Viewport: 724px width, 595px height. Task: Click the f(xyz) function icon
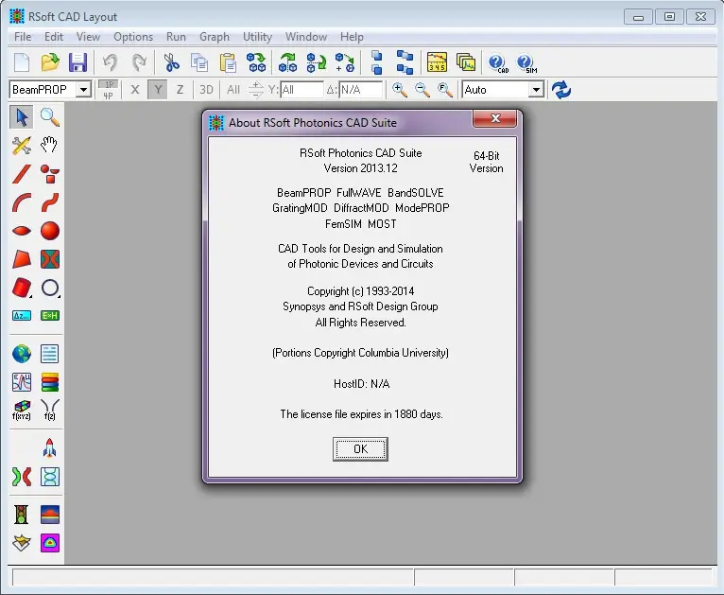point(21,411)
